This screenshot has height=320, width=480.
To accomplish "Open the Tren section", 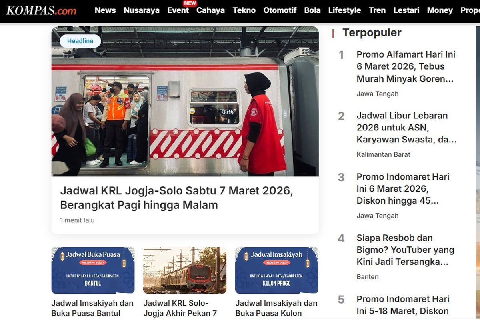I will pos(377,10).
